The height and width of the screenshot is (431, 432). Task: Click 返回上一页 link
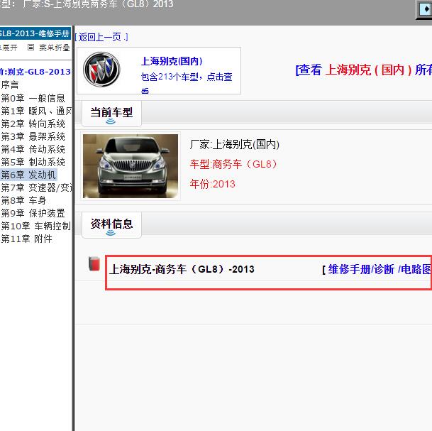point(101,37)
